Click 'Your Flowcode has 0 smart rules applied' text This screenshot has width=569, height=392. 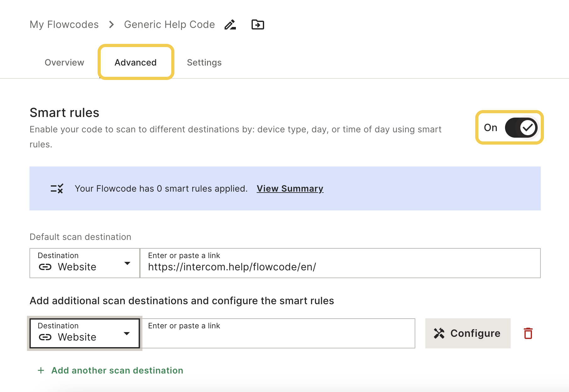[x=161, y=188]
